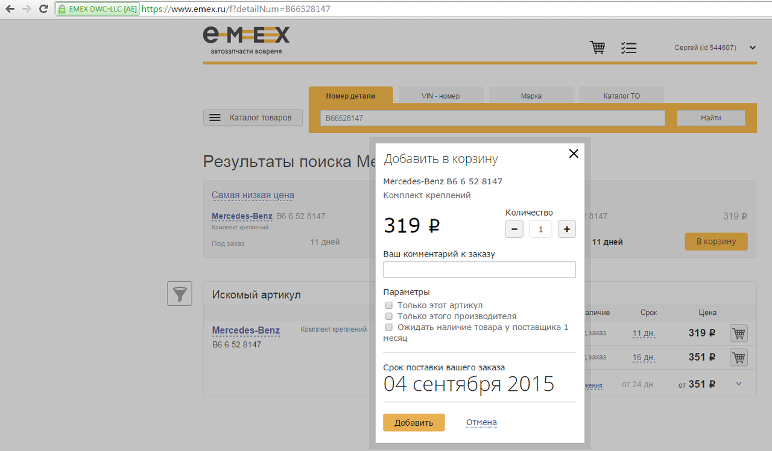Screen dimensions: 772x451
Task: Click the Emex logo
Action: coord(246,40)
